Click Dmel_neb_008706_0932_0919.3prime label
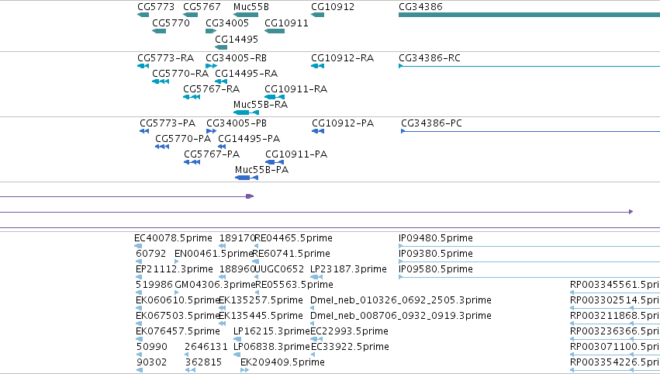This screenshot has height=374, width=660. (x=401, y=316)
